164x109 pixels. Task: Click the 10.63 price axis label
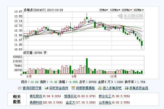[x=18, y=49]
